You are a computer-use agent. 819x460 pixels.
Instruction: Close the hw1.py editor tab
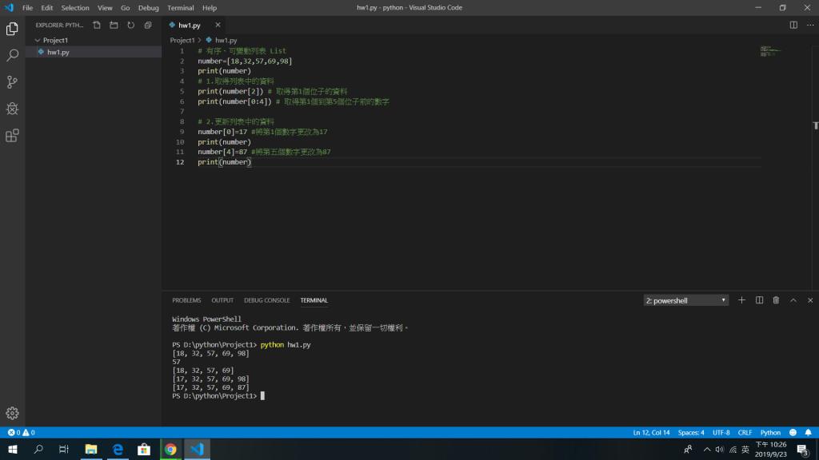click(218, 25)
